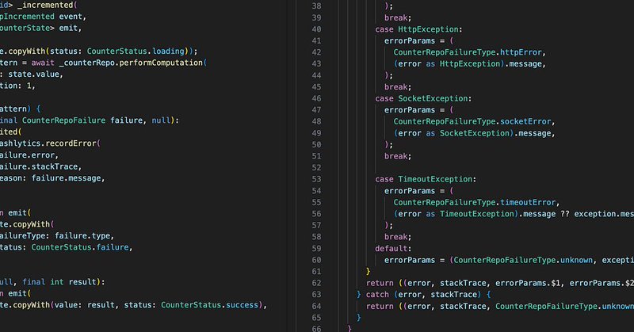The image size is (634, 332).
Task: Click 'te.copyWith(value: result' in left editor
Action: click(x=59, y=305)
